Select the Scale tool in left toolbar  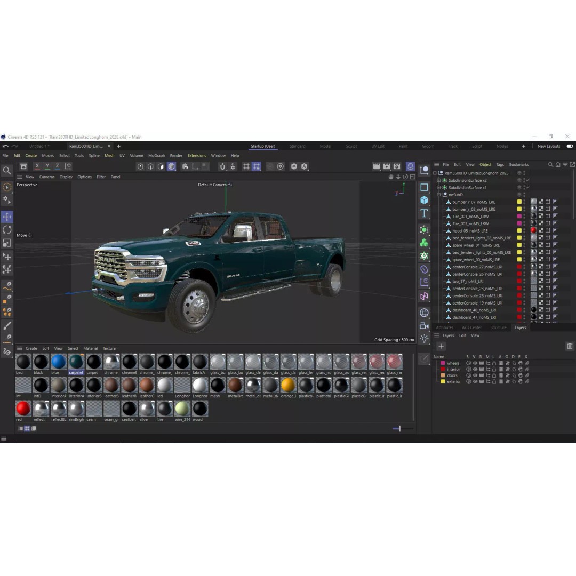pyautogui.click(x=7, y=243)
